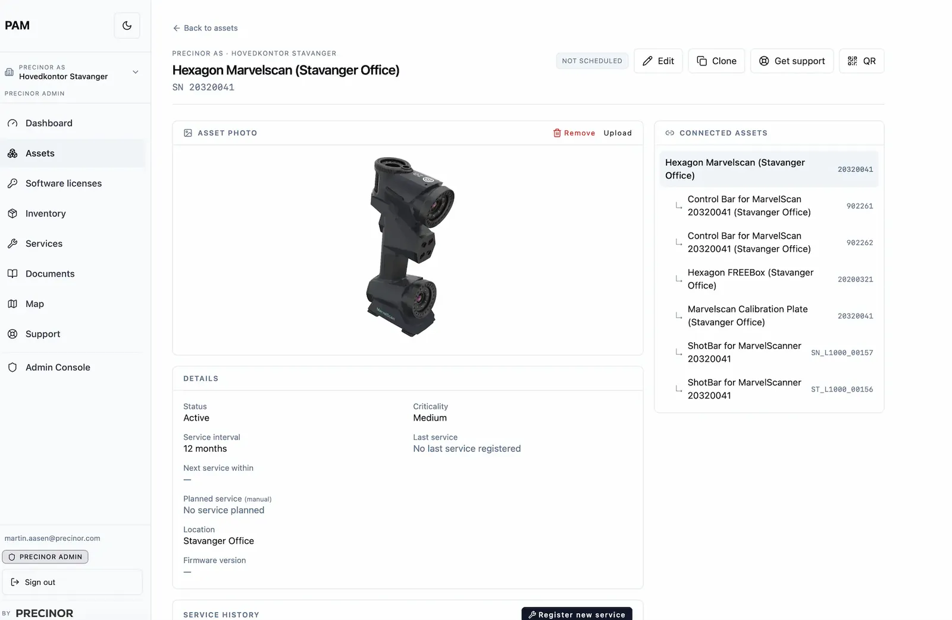Toggle dark mode moon icon

tap(127, 26)
